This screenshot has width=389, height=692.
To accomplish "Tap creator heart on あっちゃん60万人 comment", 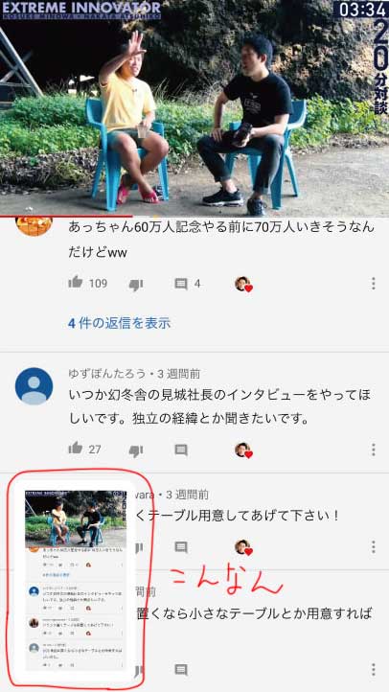I will 243,285.
